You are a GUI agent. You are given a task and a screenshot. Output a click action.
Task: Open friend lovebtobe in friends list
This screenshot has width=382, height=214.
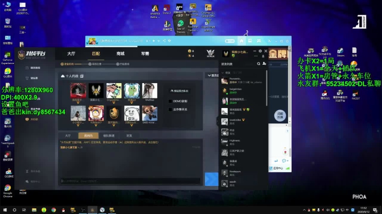pyautogui.click(x=243, y=122)
